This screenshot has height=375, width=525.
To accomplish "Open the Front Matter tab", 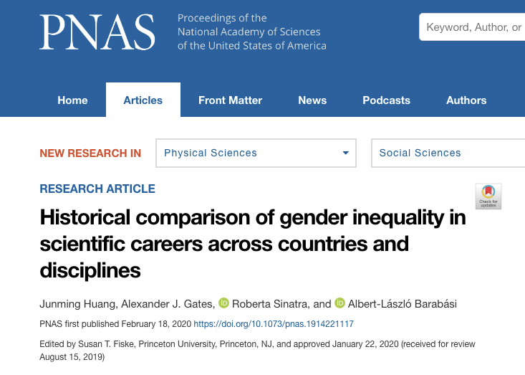I will 230,100.
